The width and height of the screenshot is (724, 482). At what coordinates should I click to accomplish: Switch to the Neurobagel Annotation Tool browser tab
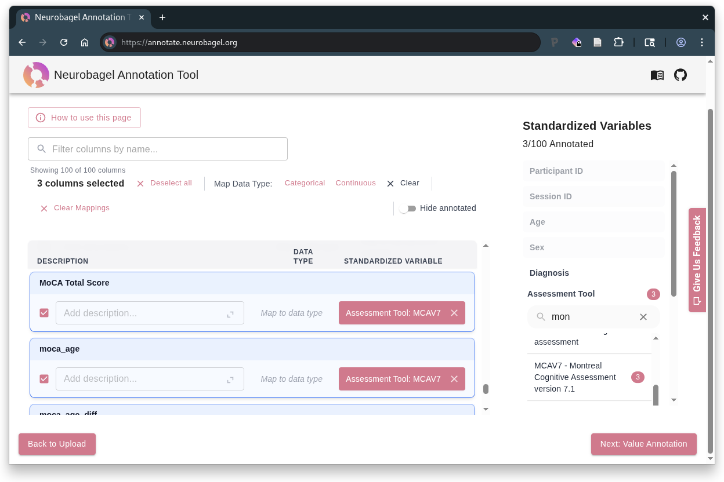(x=81, y=17)
